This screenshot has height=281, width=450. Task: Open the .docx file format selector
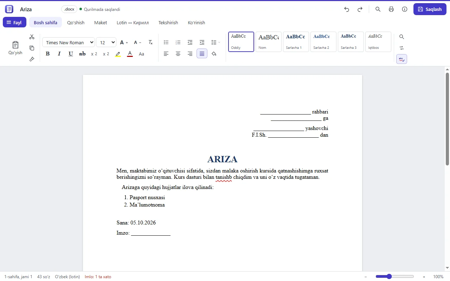click(69, 9)
